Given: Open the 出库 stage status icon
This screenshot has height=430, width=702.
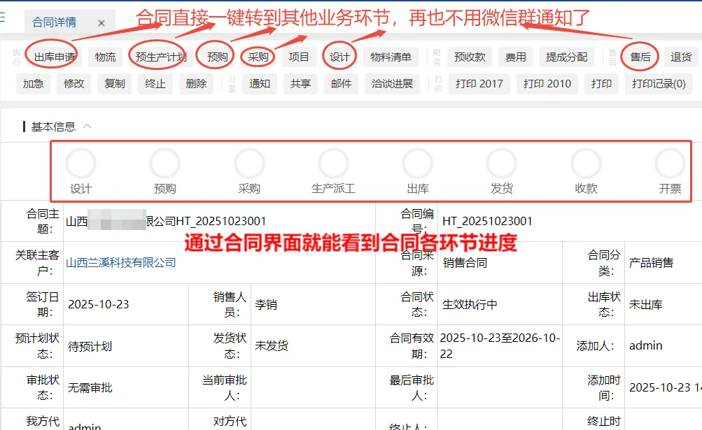Looking at the screenshot, I should click(x=416, y=163).
